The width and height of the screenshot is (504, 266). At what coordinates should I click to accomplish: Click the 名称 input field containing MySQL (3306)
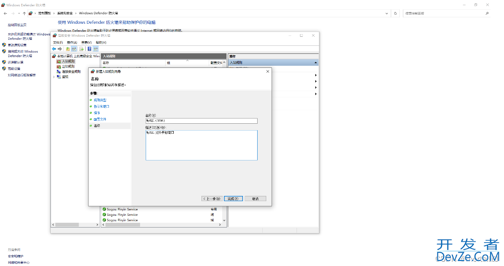point(201,121)
